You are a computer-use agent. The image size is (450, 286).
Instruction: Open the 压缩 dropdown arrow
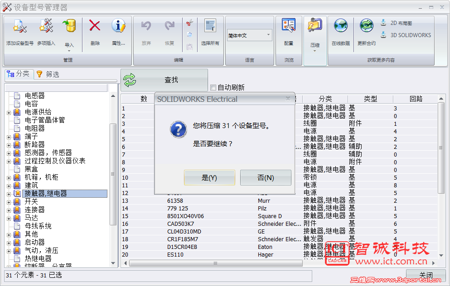tap(315, 51)
